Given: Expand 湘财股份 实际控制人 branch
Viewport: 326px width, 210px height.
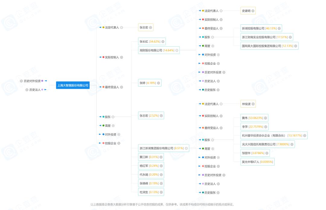Looking at the screenshot, I should pyautogui.click(x=221, y=20).
